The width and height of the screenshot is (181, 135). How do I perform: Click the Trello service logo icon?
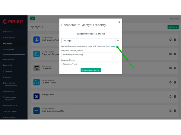click(x=37, y=40)
